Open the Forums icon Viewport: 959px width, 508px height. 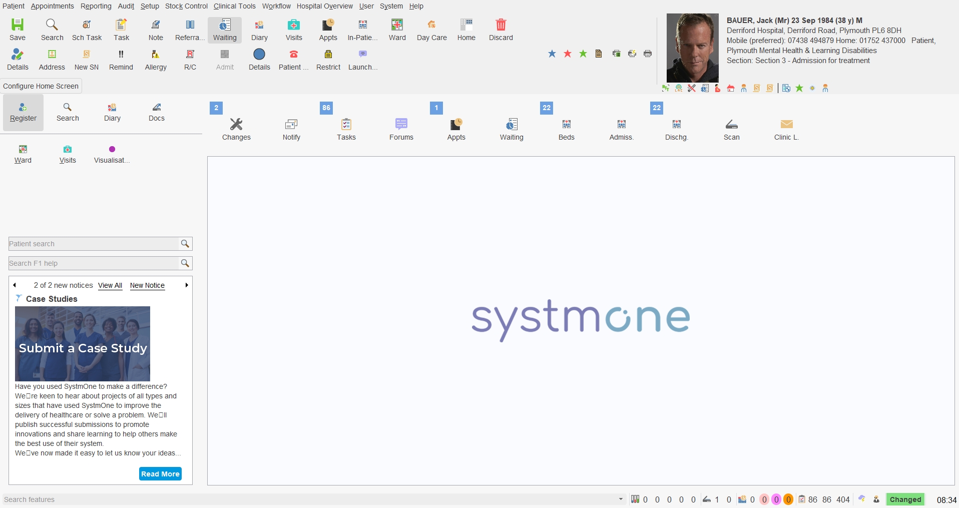coord(401,129)
